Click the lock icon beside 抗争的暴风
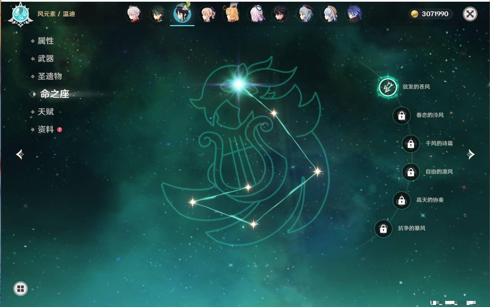The height and width of the screenshot is (307, 490). [x=383, y=229]
